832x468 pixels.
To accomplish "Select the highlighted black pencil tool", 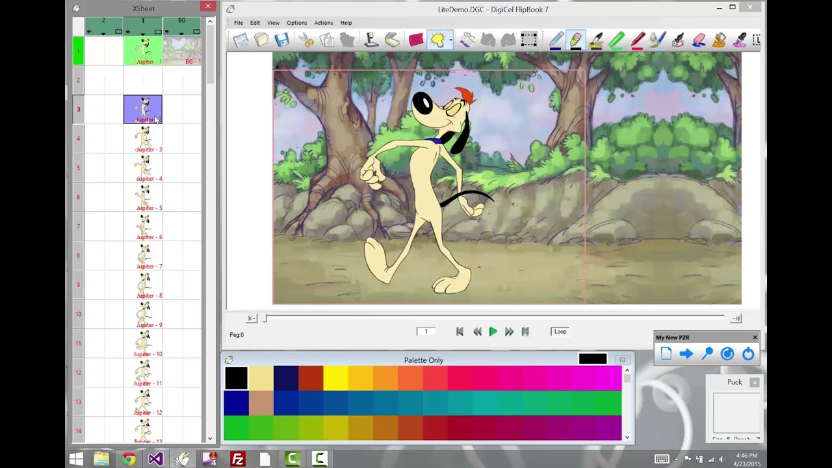I will (x=576, y=40).
